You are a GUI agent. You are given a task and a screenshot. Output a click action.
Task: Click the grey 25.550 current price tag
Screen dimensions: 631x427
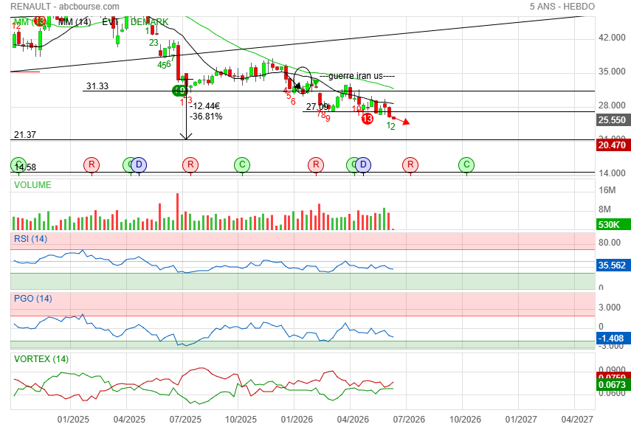[613, 119]
